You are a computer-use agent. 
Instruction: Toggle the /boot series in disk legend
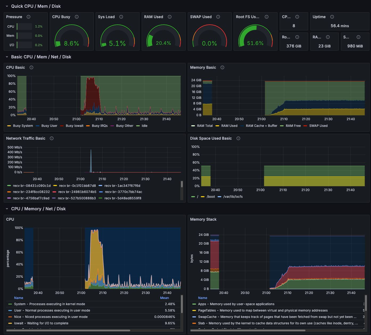point(211,197)
